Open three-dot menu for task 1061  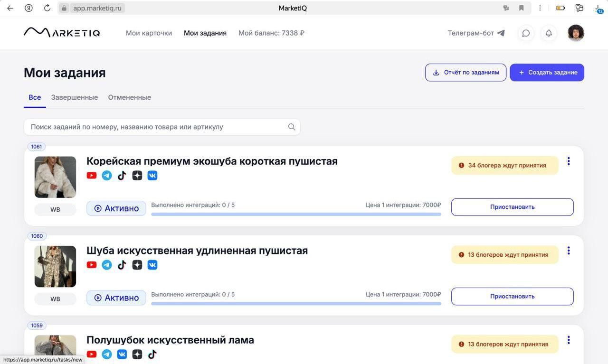pyautogui.click(x=569, y=161)
